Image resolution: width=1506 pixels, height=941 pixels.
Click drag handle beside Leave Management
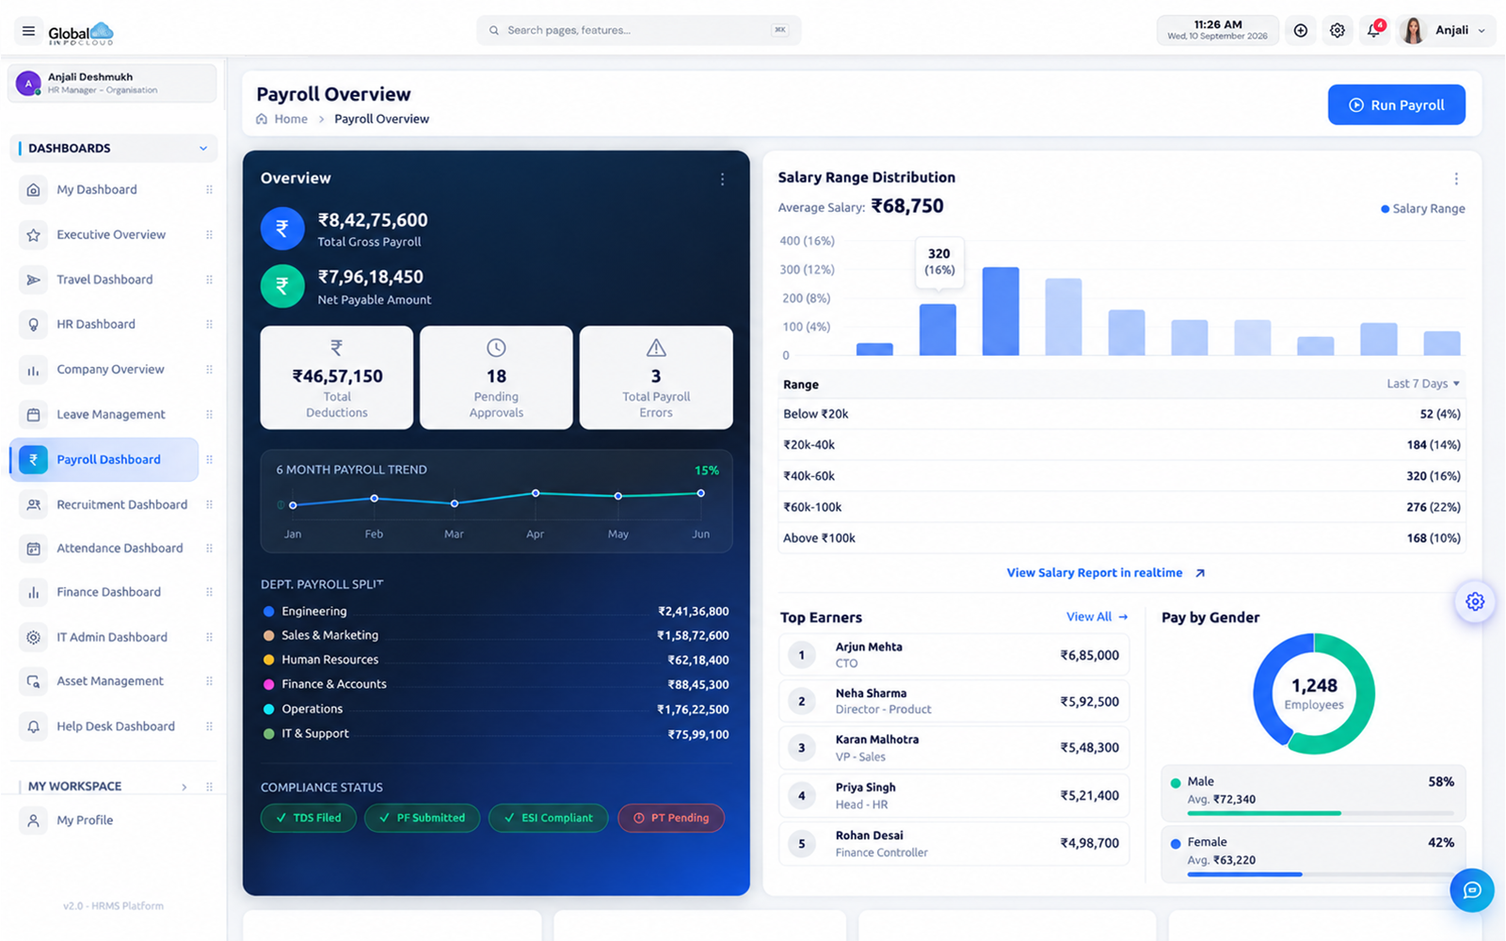coord(209,415)
